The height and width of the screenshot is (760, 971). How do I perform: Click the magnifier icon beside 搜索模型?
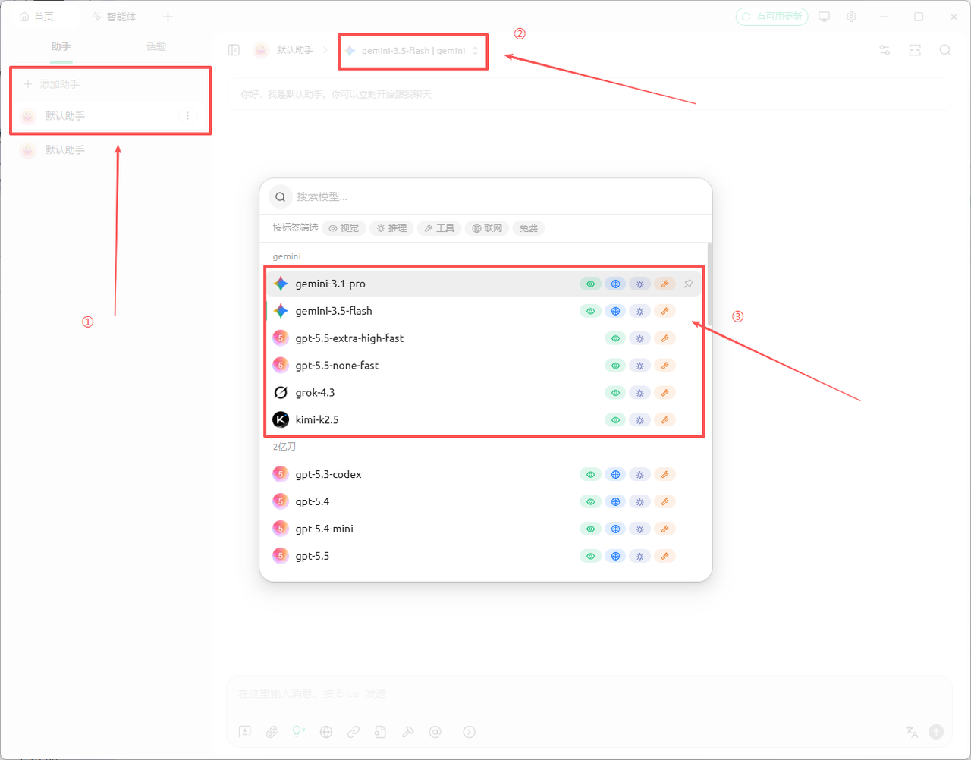[281, 197]
